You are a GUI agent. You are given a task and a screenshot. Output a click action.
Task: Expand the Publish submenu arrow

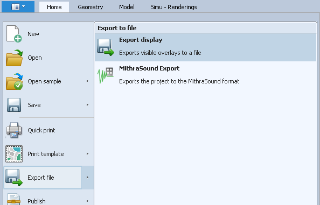tap(88, 201)
